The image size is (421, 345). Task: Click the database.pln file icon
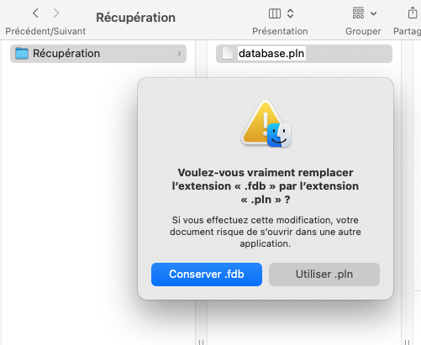click(x=228, y=54)
